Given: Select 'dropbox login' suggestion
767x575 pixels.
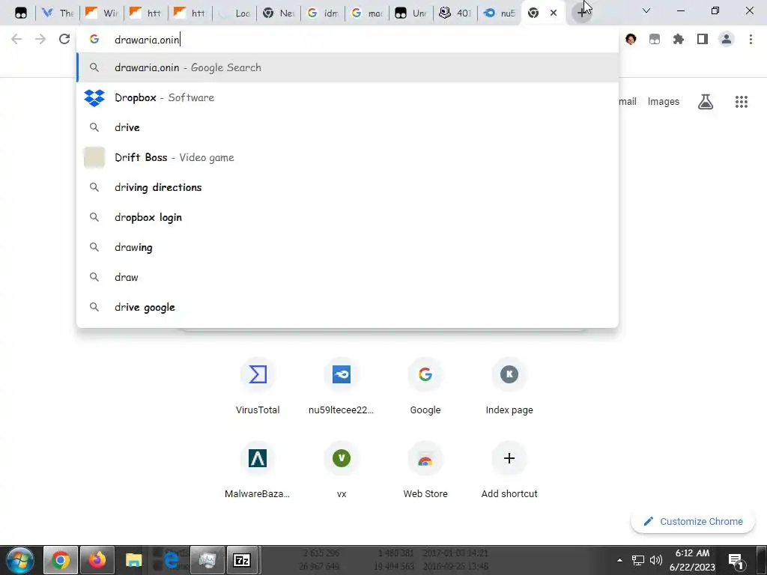Looking at the screenshot, I should [x=348, y=217].
